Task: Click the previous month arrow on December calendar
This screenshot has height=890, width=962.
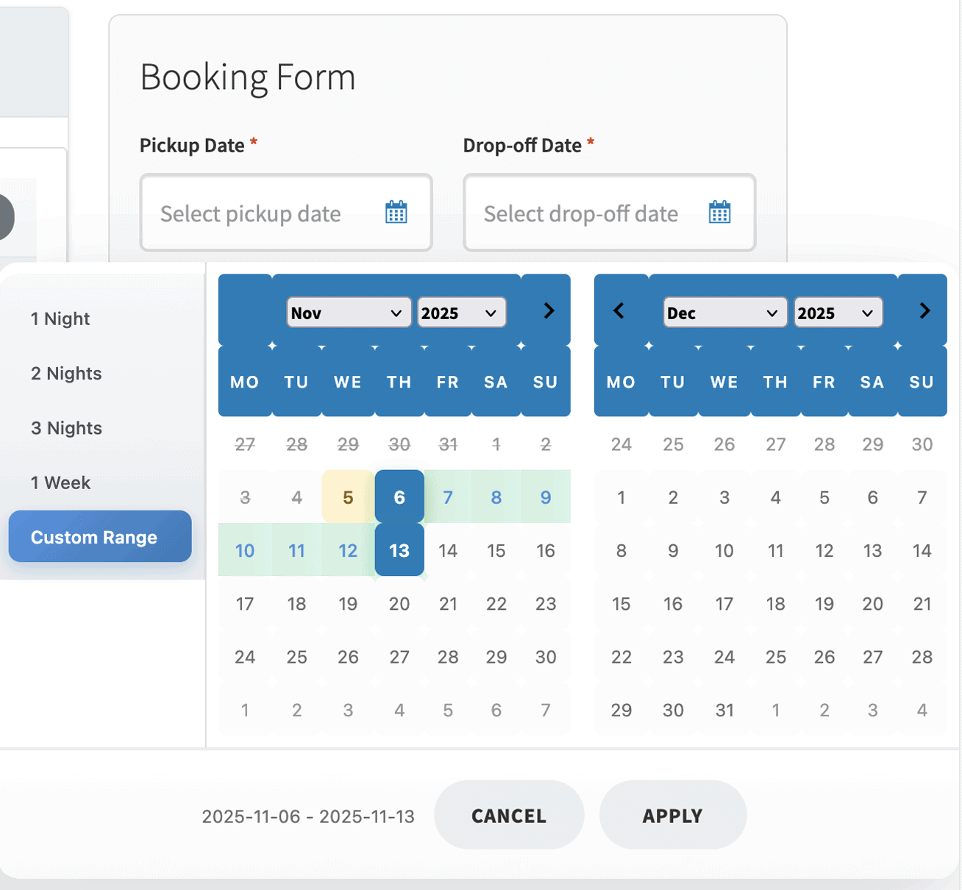Action: click(620, 310)
